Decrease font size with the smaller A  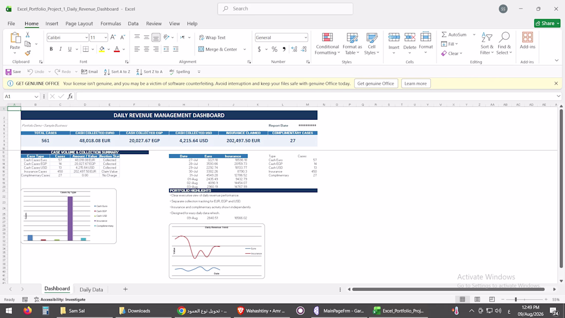[123, 37]
